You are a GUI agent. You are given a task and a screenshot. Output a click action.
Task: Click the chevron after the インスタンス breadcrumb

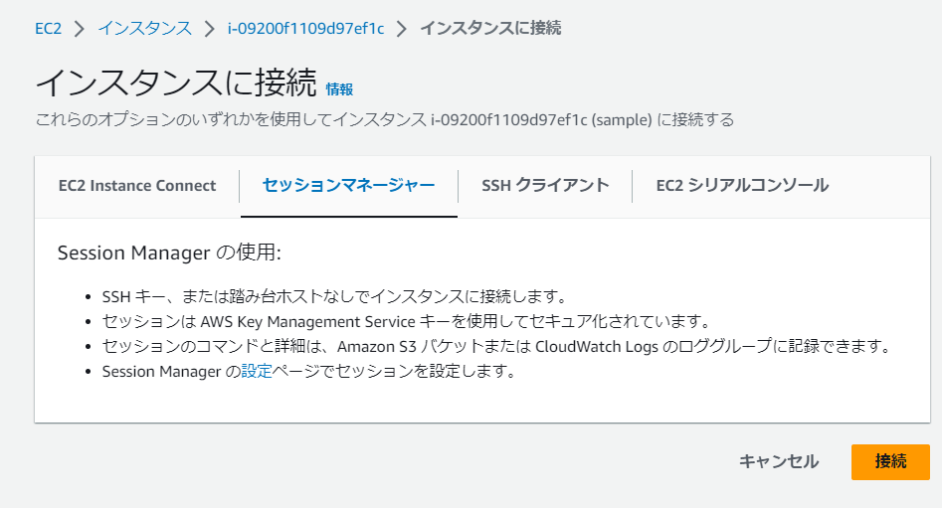pyautogui.click(x=209, y=29)
